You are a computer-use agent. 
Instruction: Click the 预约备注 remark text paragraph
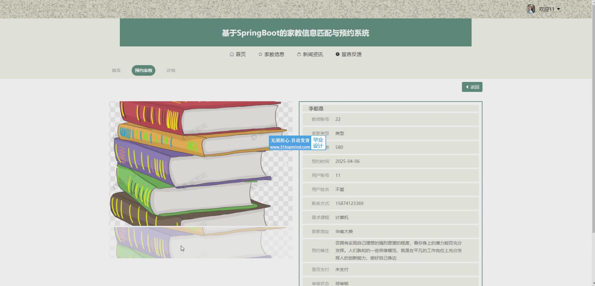[398, 250]
